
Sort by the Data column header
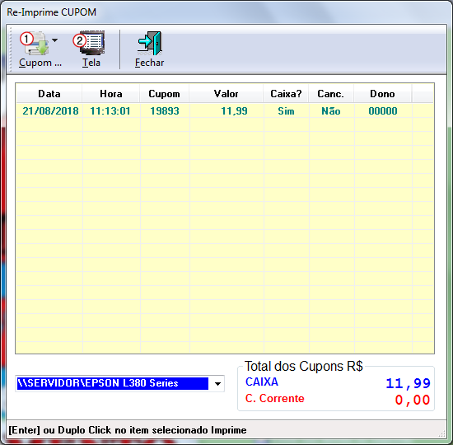[x=49, y=94]
